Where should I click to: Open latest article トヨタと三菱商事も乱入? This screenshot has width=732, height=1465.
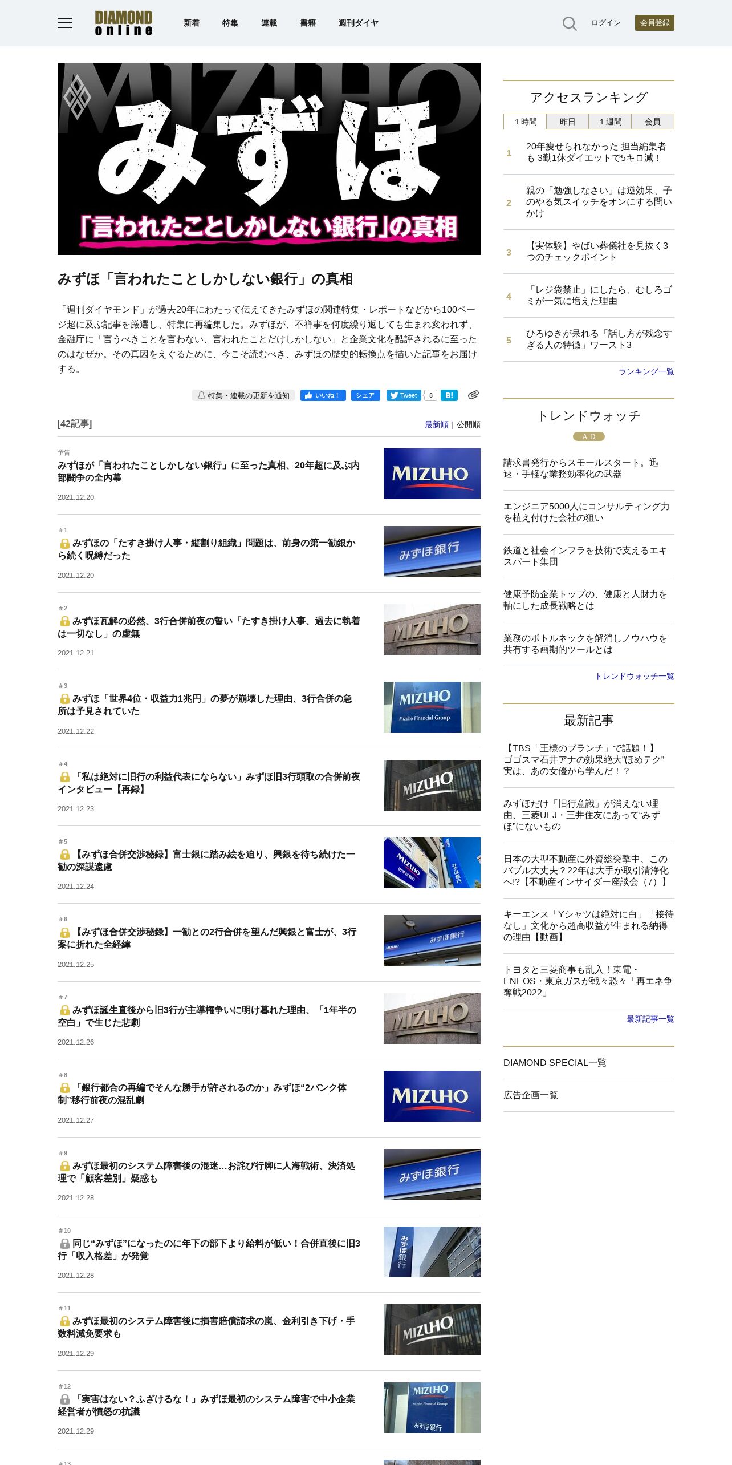[588, 981]
